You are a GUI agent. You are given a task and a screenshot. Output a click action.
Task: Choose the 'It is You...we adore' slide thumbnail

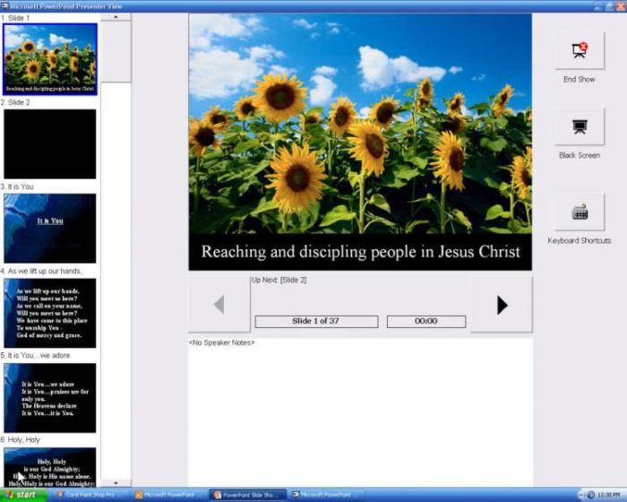(50, 397)
